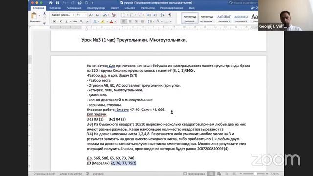Viewport: 313px width, 176px height.
Task: Toggle italic К formatting
Action: coord(60,22)
